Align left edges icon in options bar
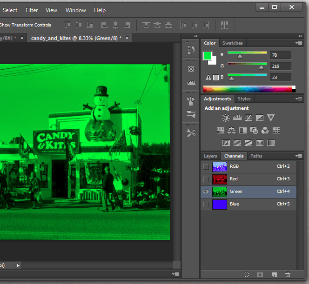 104,25
